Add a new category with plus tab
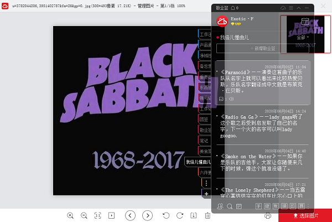Viewport: 332px width, 222px height. click(206, 194)
